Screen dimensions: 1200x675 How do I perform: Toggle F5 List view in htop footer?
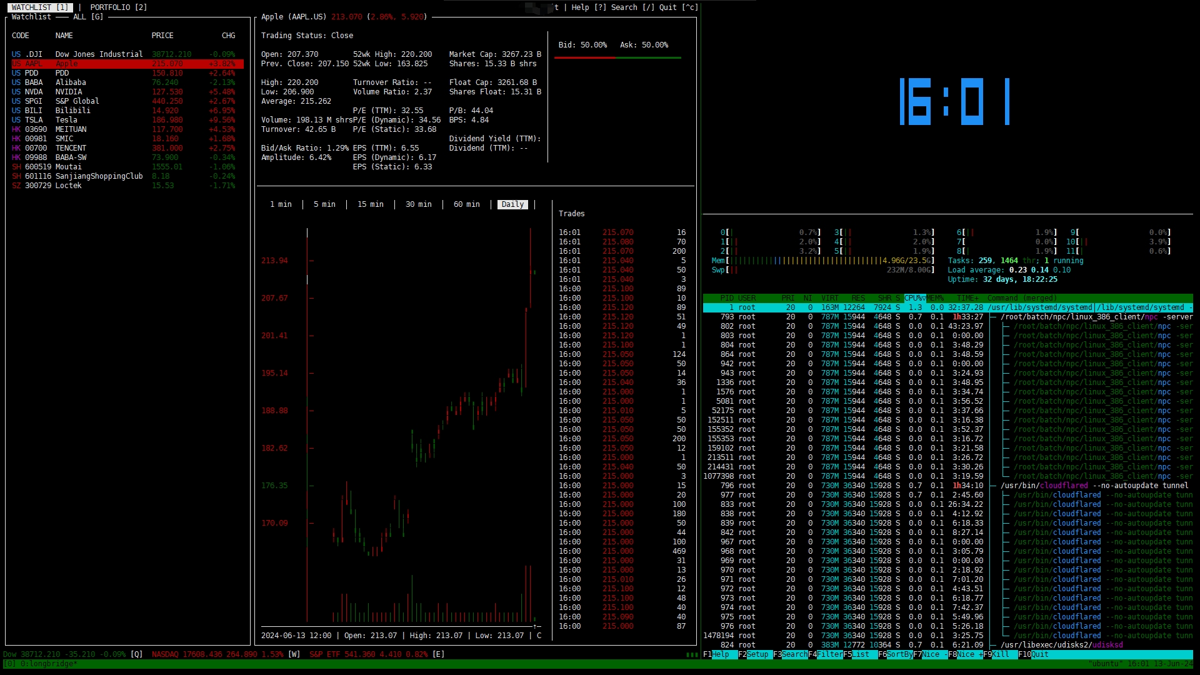[x=860, y=654]
